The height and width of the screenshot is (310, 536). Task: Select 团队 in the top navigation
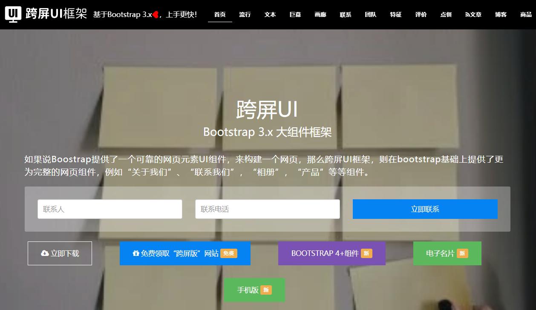[370, 14]
